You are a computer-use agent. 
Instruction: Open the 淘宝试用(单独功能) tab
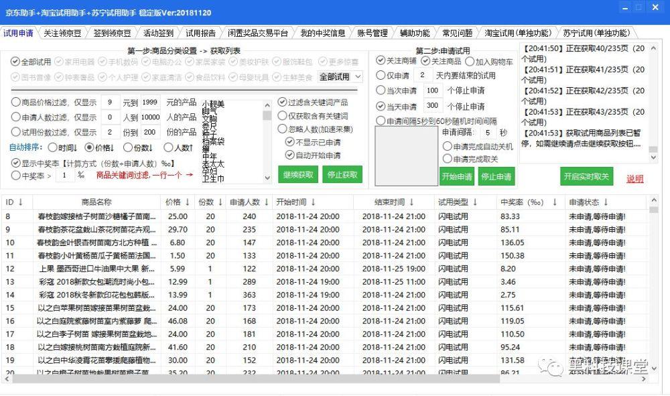pyautogui.click(x=518, y=33)
